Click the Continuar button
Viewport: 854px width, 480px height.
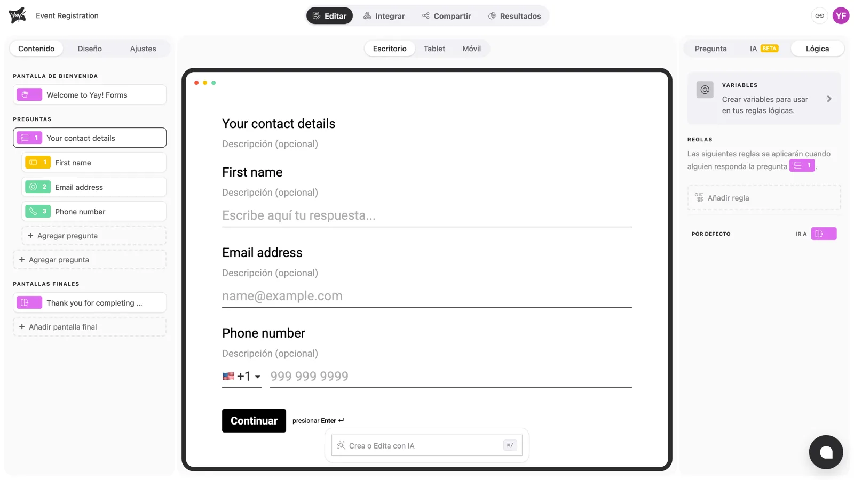coord(254,421)
